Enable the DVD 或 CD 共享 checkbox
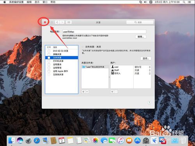This screenshot has width=195, height=146. pyautogui.click(x=49, y=51)
